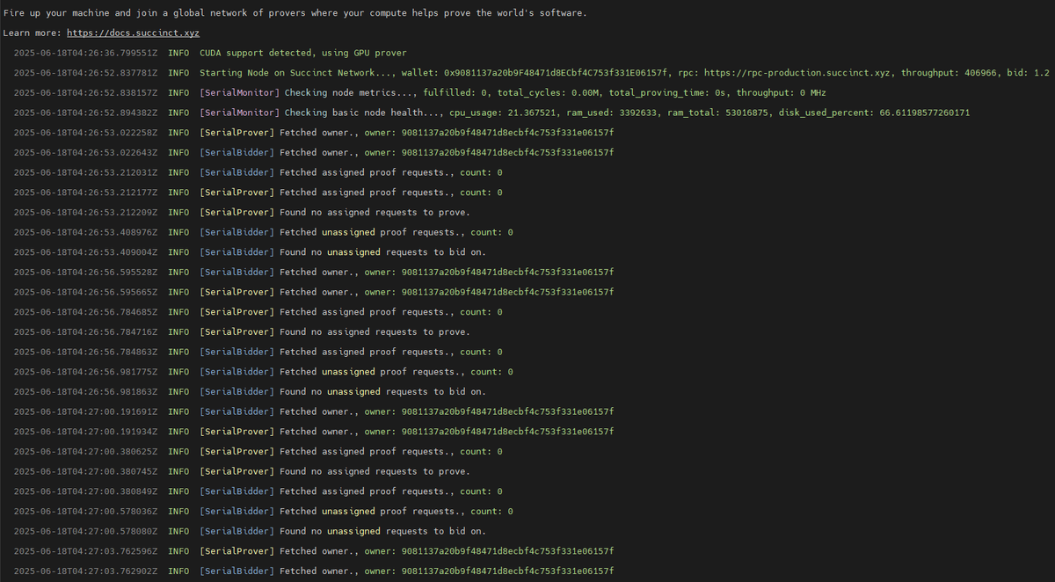
Task: Select timestamp 2025-06-18T04:26:36.799551Z
Action: pos(85,54)
